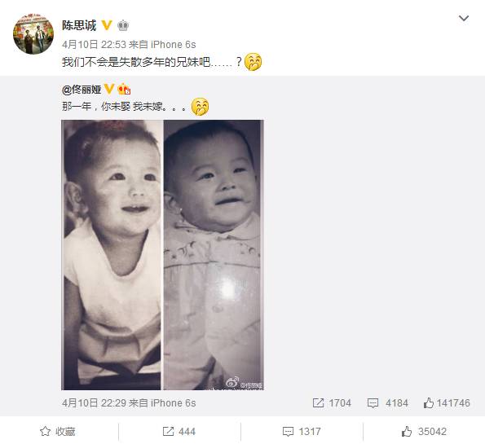The image size is (485, 444).
Task: Like this post with 35042 likes
Action: (x=424, y=431)
